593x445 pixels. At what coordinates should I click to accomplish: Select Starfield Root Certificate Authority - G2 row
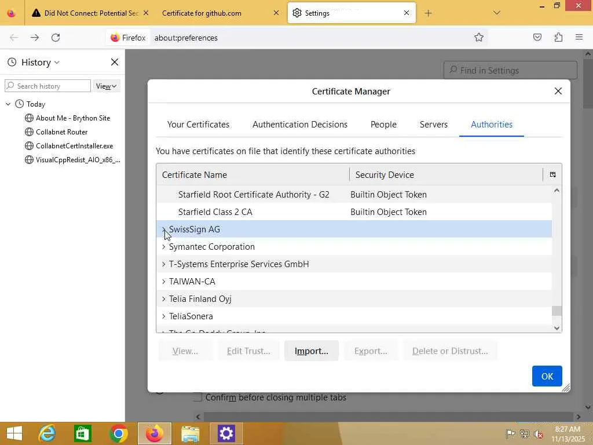coord(354,194)
